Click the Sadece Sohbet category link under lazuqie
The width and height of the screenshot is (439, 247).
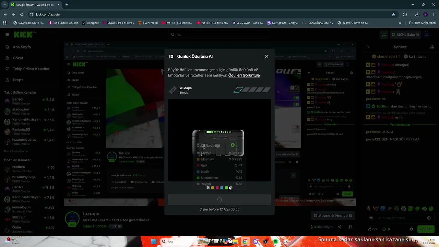pos(95,226)
